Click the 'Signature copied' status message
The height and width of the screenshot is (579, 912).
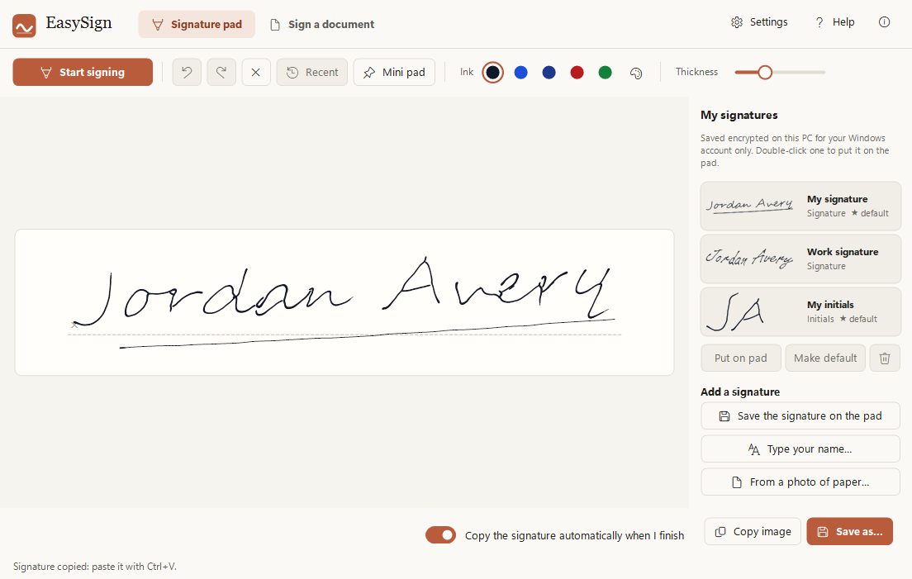[95, 567]
